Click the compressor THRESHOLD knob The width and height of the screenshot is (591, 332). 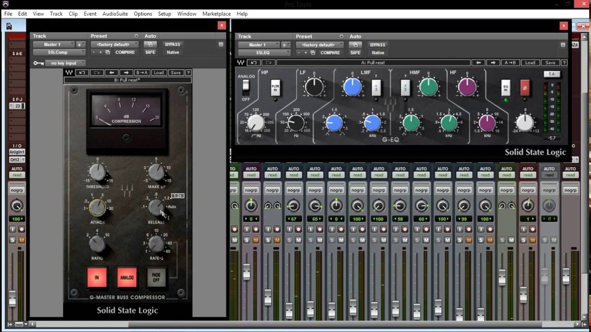(97, 172)
